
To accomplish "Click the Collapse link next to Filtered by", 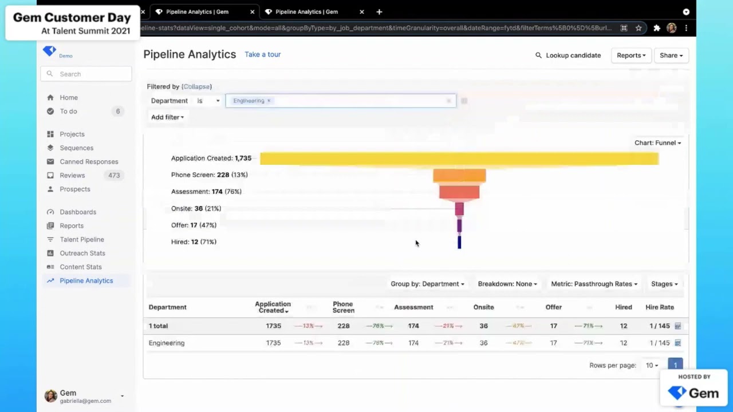I will 196,86.
